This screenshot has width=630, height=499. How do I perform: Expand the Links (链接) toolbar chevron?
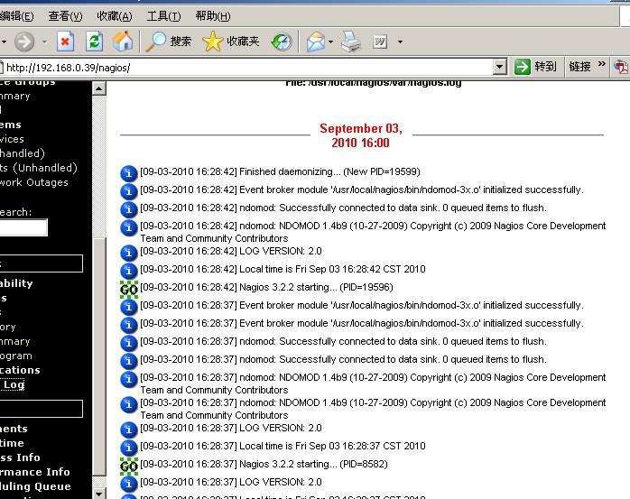pos(601,64)
